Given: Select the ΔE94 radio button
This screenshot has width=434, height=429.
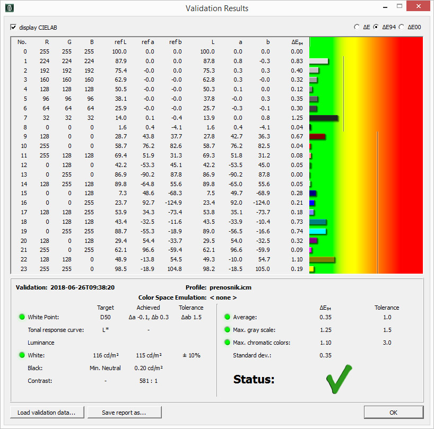Looking at the screenshot, I should [376, 27].
